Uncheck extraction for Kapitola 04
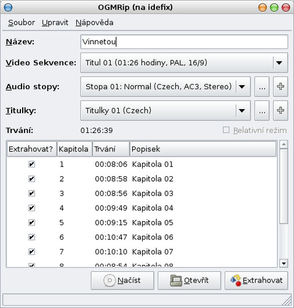Viewport: 294px width, 308px height. point(31,208)
